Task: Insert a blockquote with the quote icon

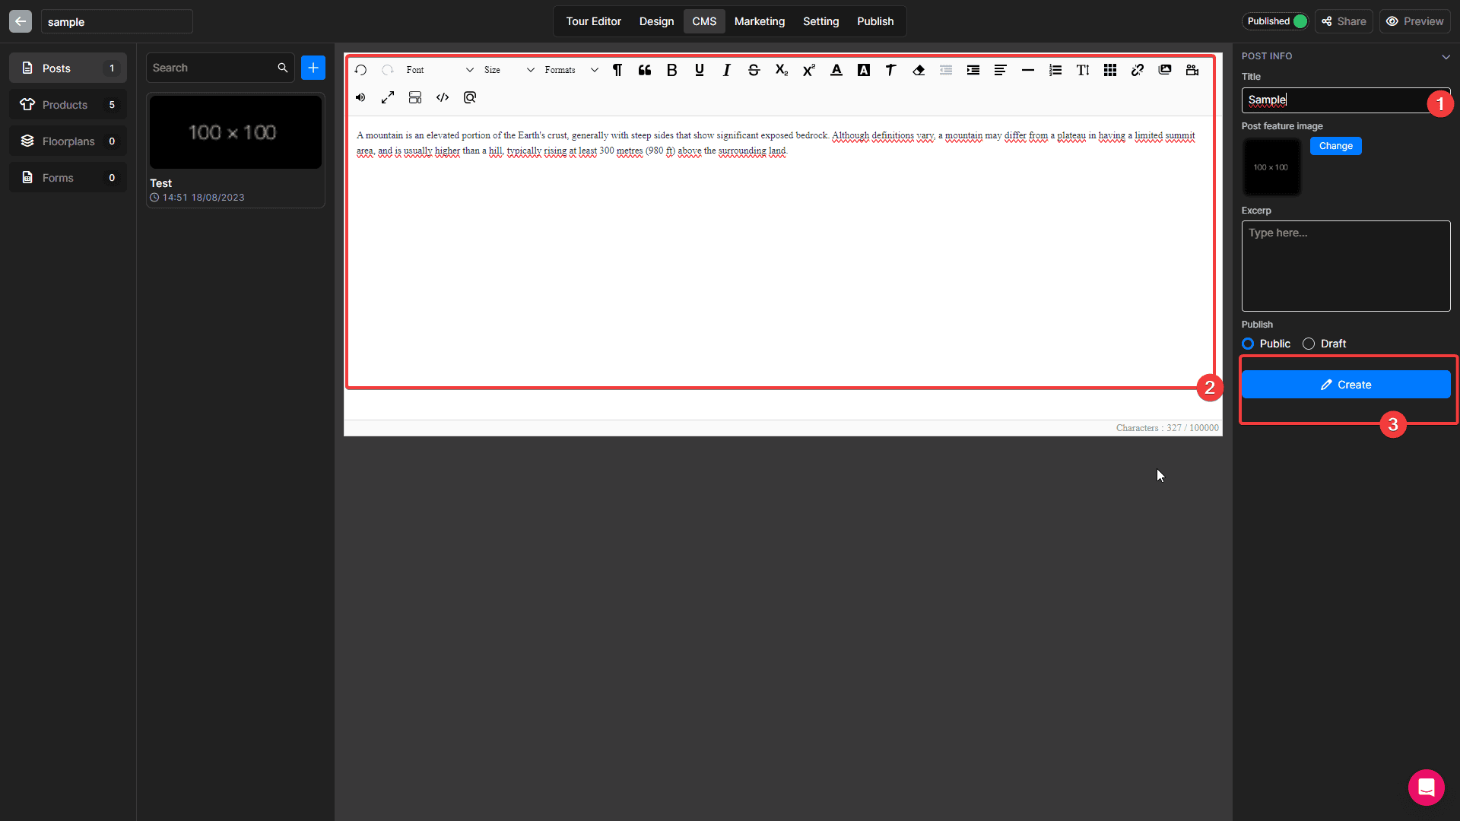Action: tap(645, 70)
